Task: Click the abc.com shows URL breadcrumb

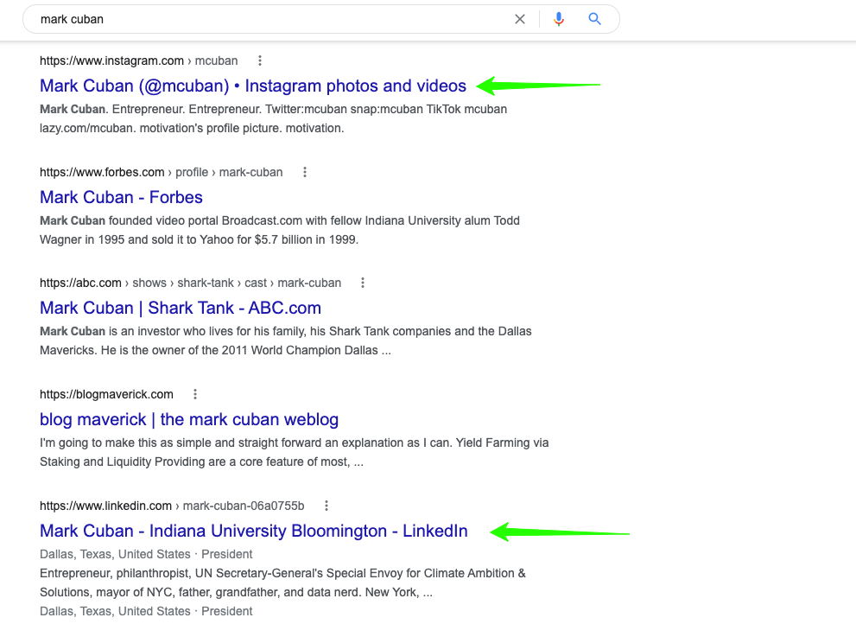Action: pos(190,283)
